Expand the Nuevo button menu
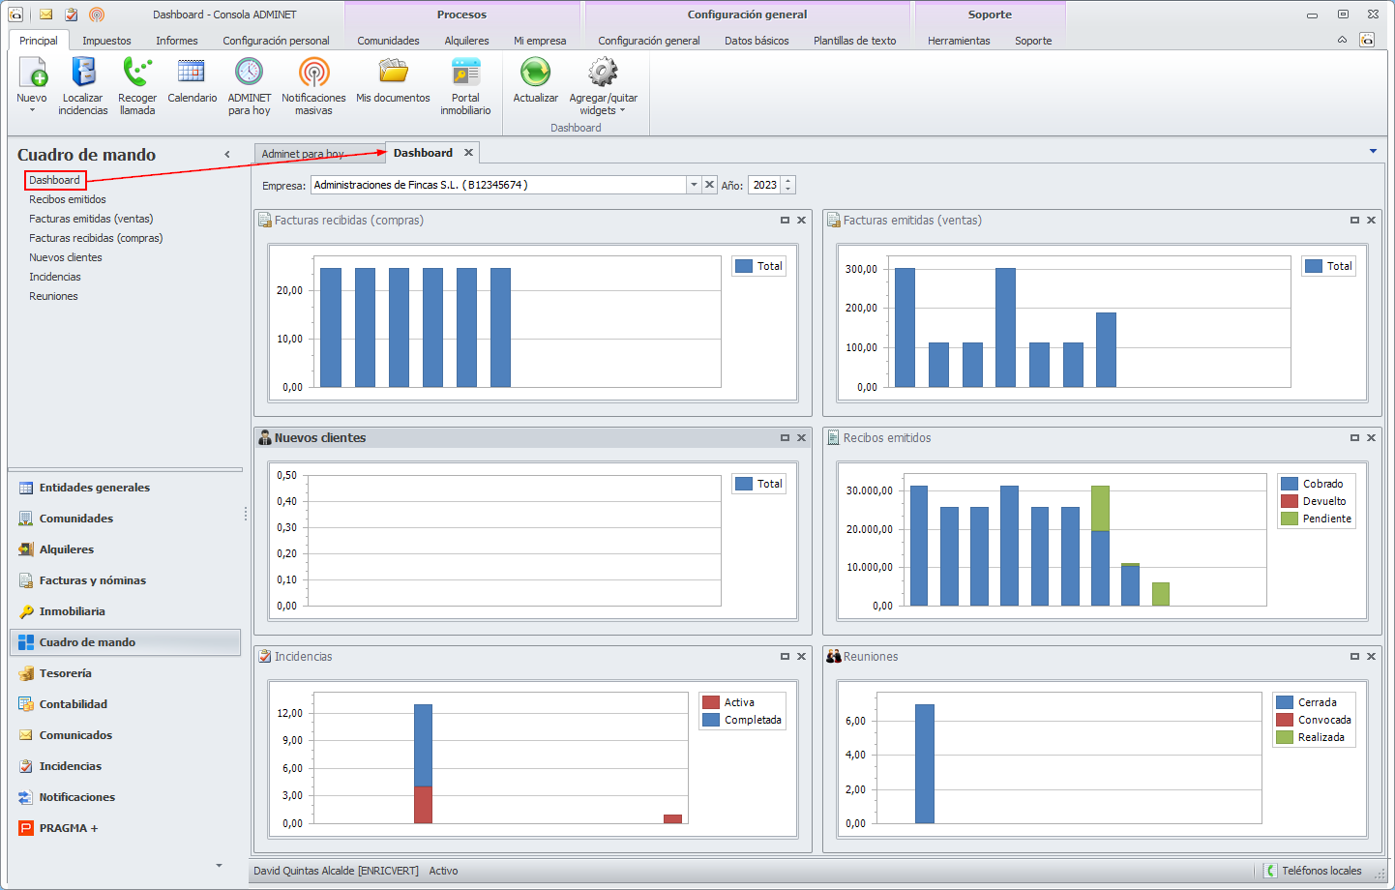The image size is (1395, 890). point(32,109)
